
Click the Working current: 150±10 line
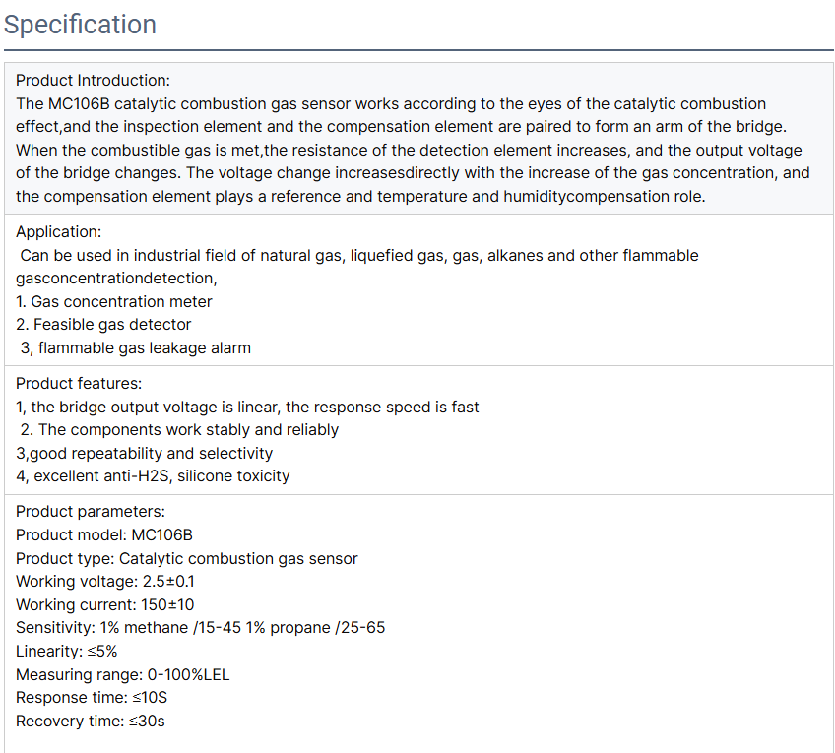pyautogui.click(x=105, y=605)
